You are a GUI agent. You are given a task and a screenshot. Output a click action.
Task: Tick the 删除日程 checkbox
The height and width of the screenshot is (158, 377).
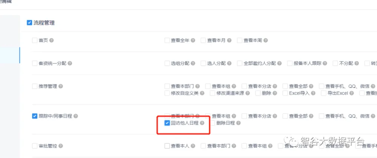pyautogui.click(x=213, y=123)
